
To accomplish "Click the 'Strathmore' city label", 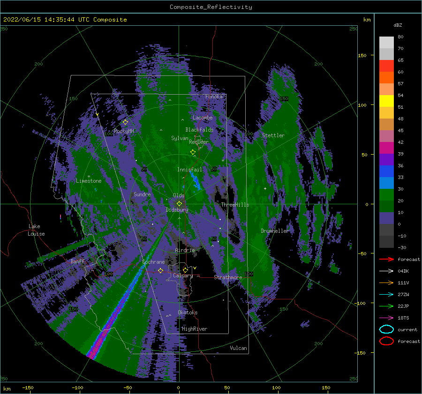I will coord(228,277).
